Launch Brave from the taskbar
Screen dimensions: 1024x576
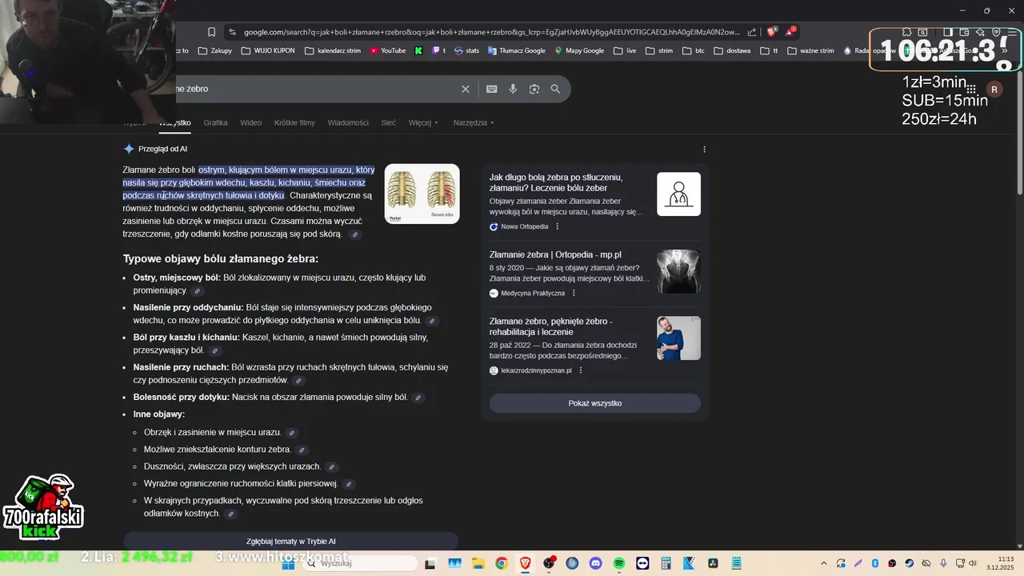[x=525, y=563]
